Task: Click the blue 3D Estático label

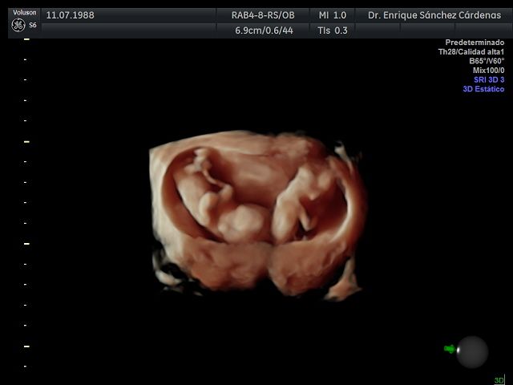Action: tap(483, 89)
